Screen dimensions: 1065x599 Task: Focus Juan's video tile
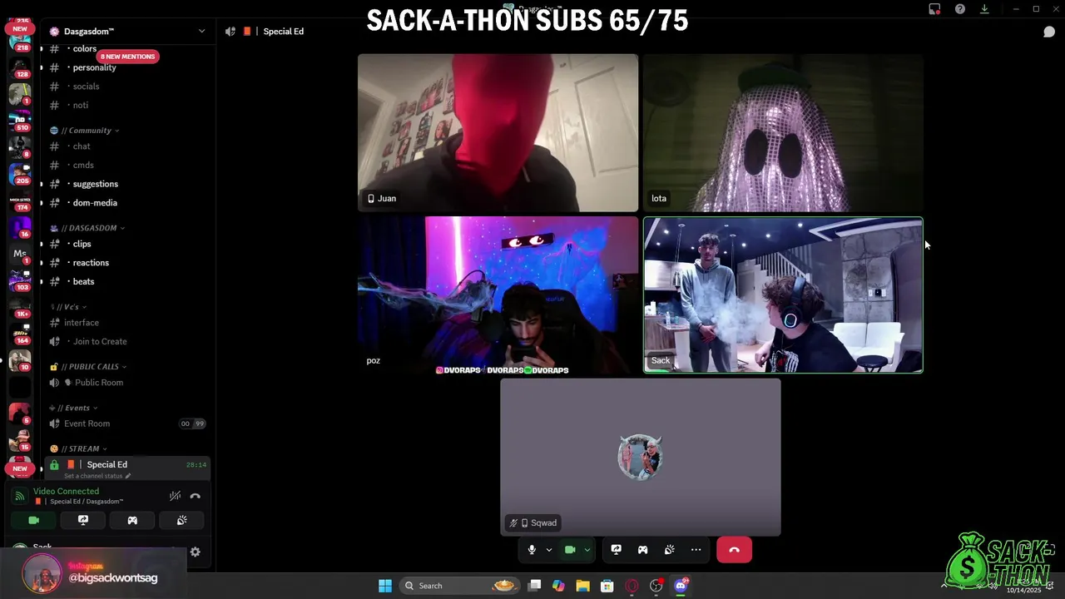pyautogui.click(x=498, y=133)
